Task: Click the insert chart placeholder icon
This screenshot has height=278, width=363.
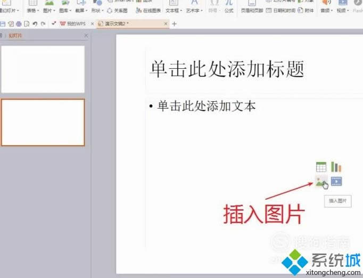Action: (x=336, y=167)
